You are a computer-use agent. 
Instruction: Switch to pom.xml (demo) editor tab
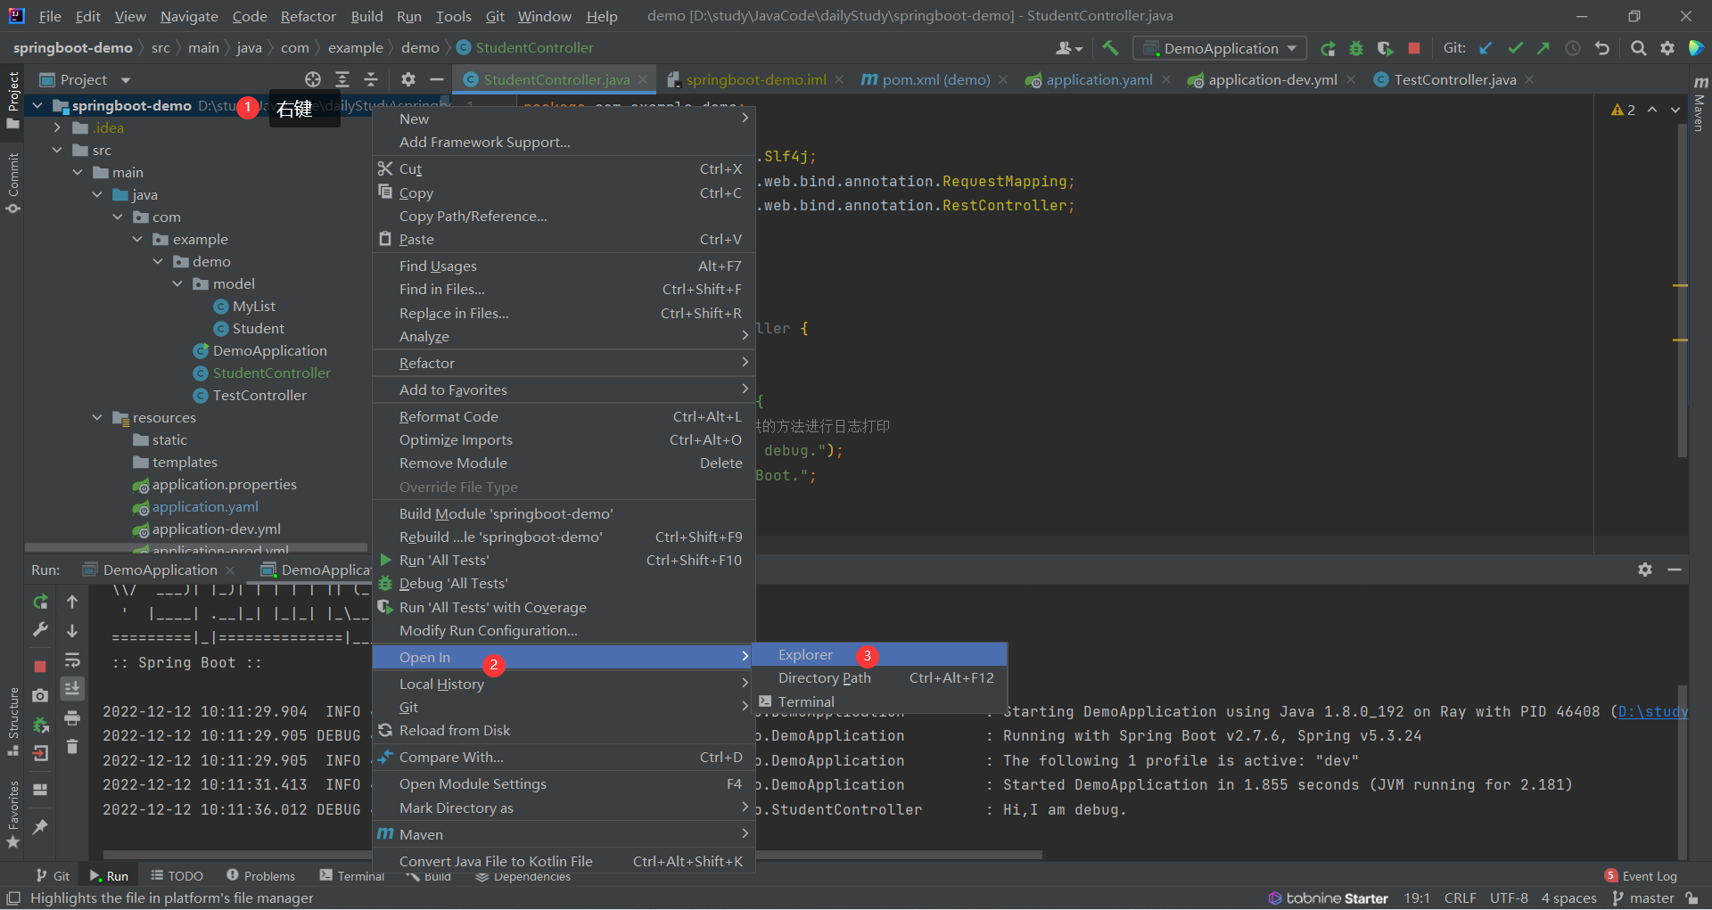tap(935, 79)
